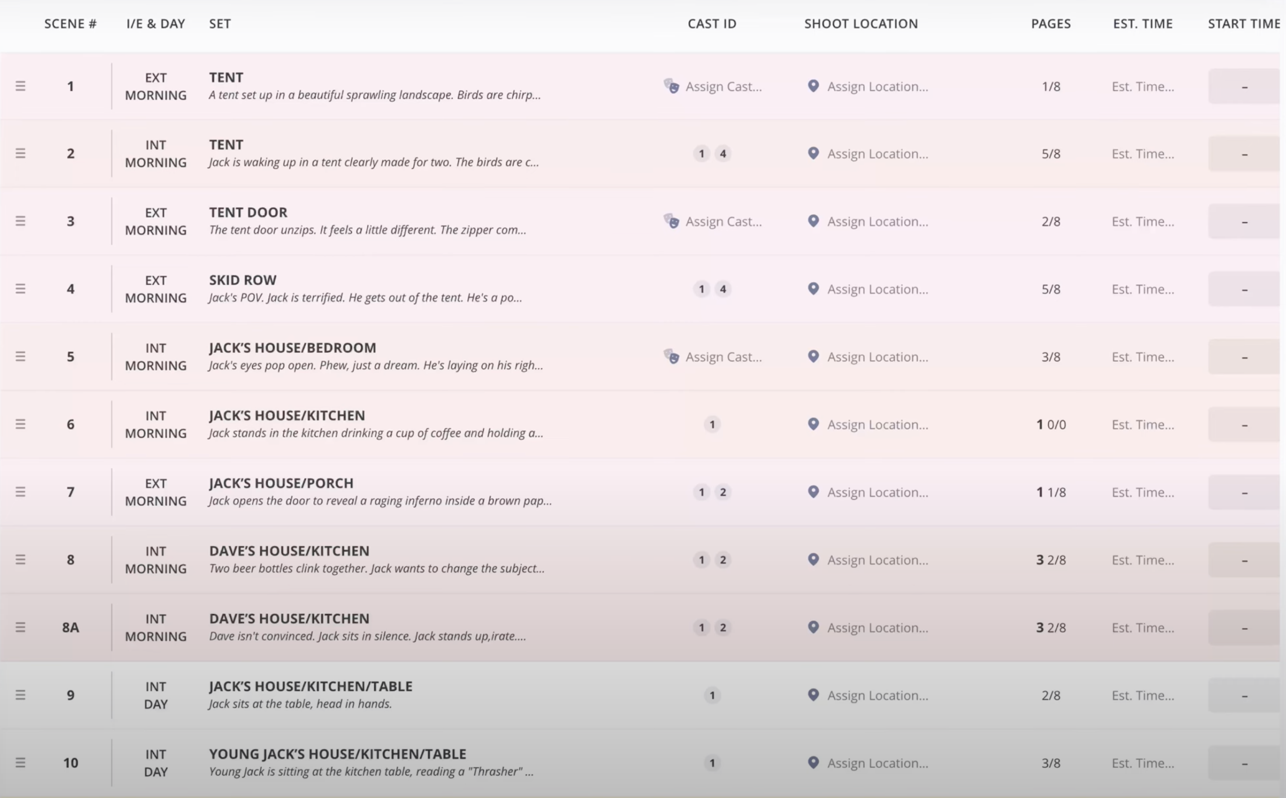The image size is (1286, 798).
Task: Click cast ID badge 4 on scene 2
Action: pos(723,154)
